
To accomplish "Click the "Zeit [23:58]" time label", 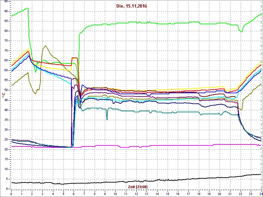I will click(x=137, y=186).
